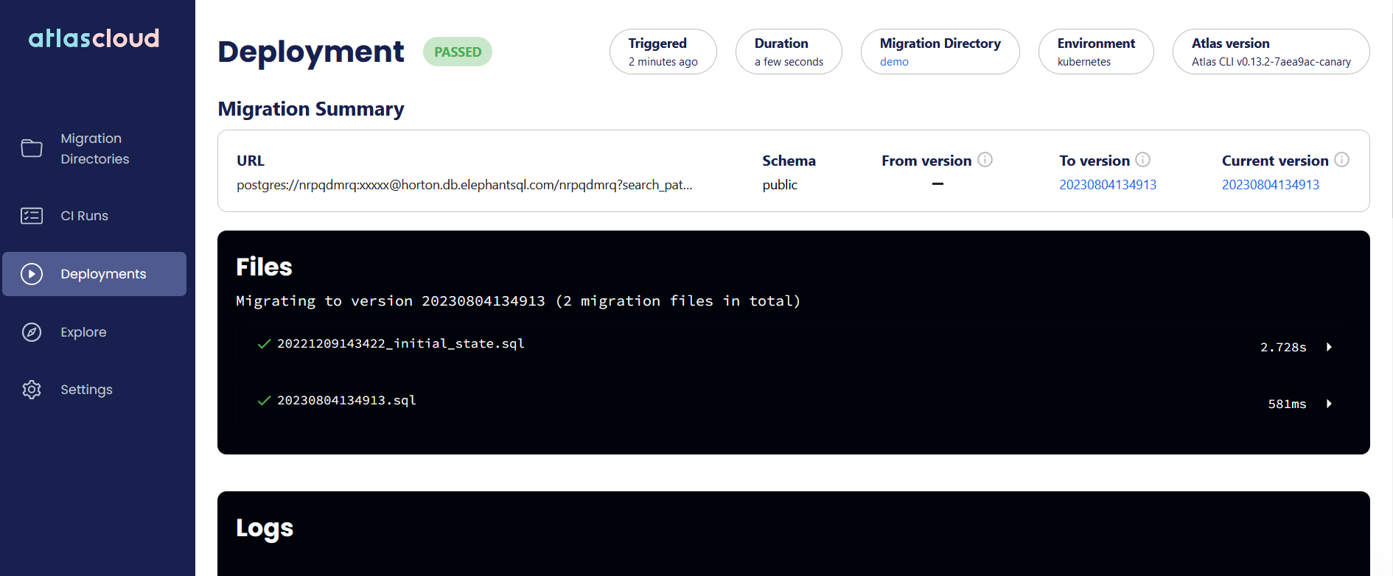Image resolution: width=1393 pixels, height=576 pixels.
Task: Click info icon beside From version
Action: pos(985,160)
